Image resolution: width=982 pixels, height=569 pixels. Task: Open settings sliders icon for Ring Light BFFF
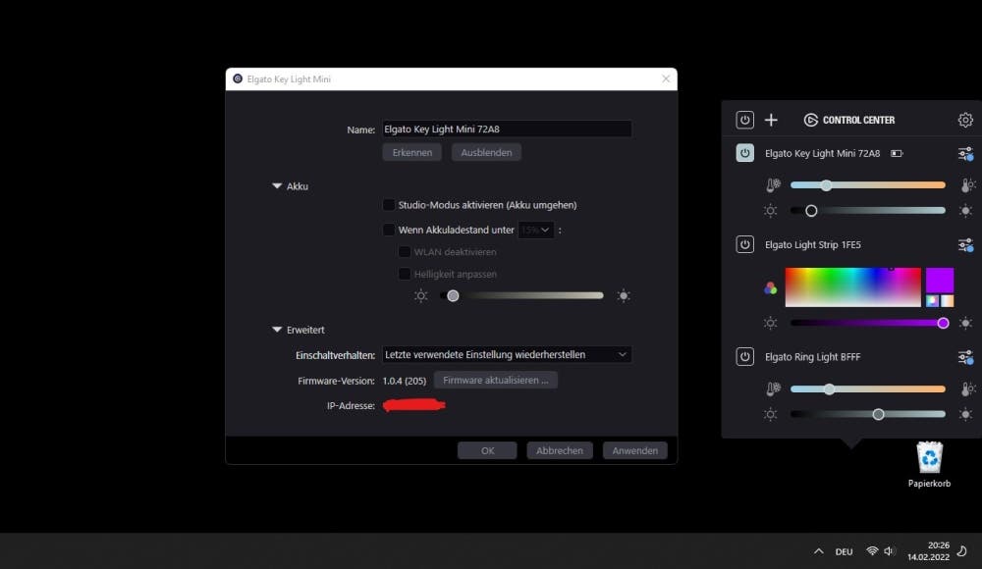pos(965,357)
